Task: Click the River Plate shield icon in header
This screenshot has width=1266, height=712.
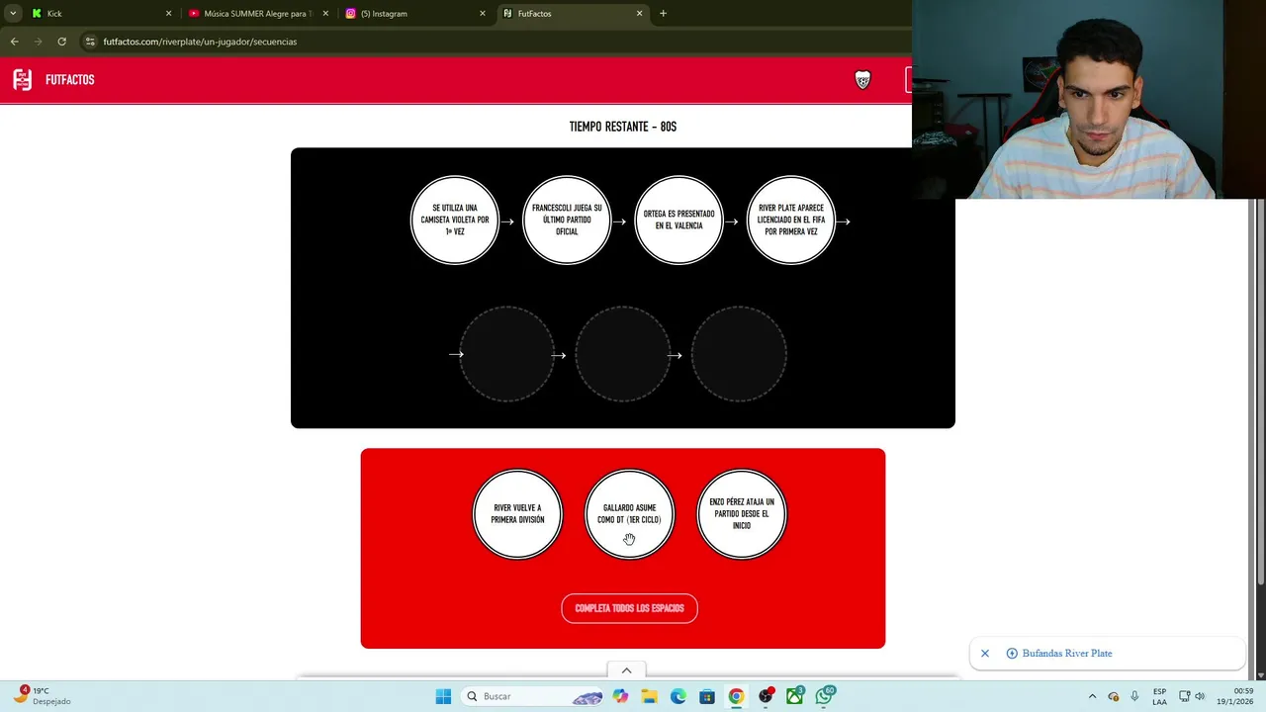Action: coord(862,80)
